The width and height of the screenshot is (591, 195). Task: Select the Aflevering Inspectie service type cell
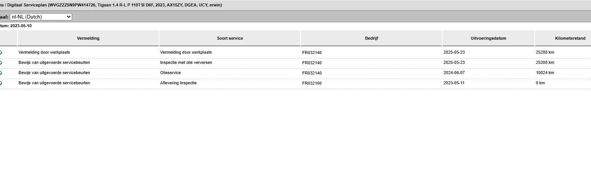[178, 83]
